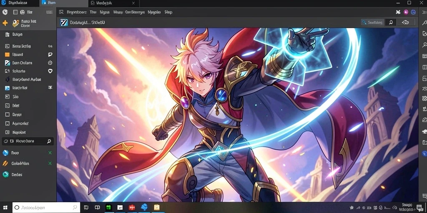The image size is (427, 213).
Task: Click the white puzzle-shaped icon in the top-right toolbar
Action: coord(398,12)
